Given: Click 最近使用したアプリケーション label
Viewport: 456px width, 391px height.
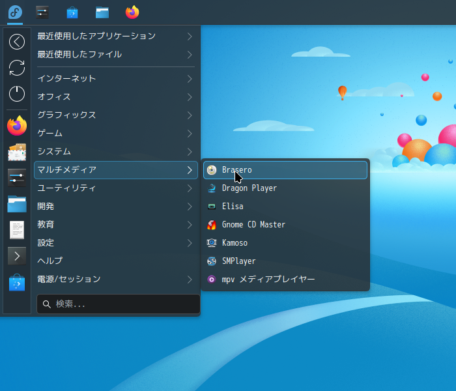Looking at the screenshot, I should tap(96, 36).
